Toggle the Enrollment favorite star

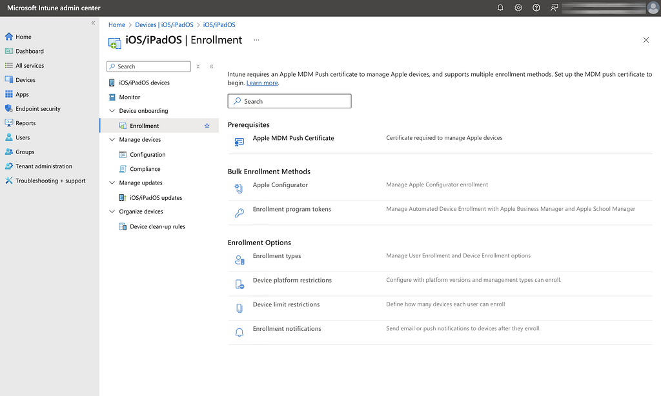click(207, 126)
